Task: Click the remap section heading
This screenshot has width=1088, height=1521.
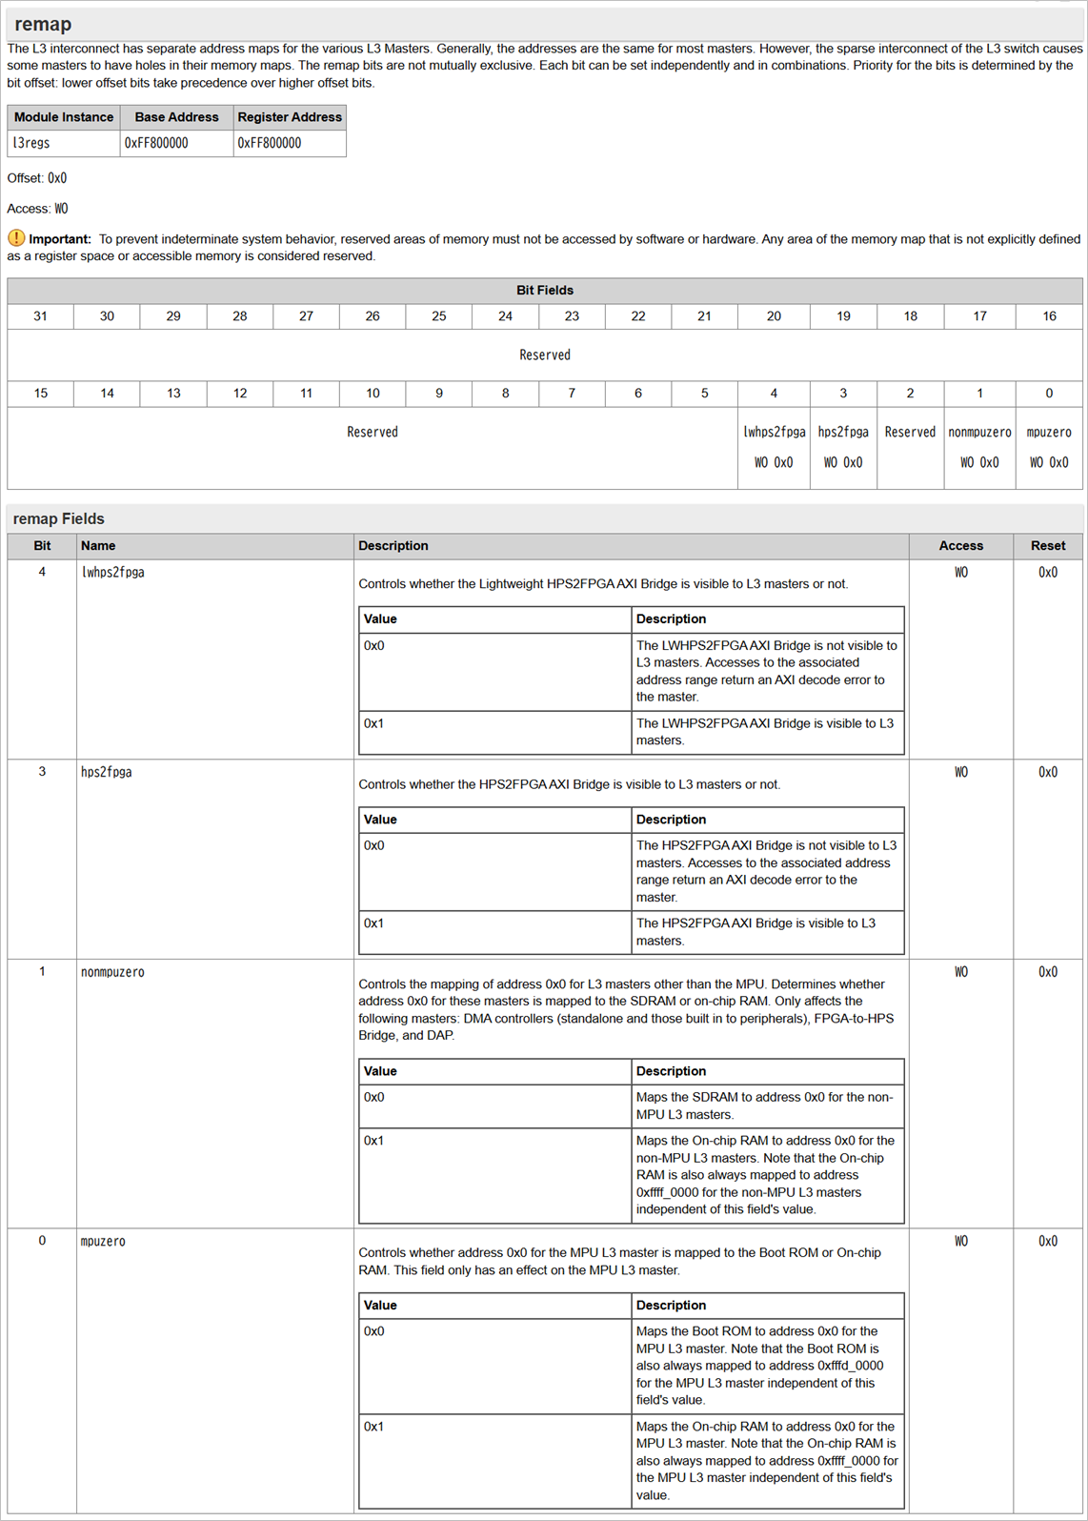Action: (x=43, y=25)
